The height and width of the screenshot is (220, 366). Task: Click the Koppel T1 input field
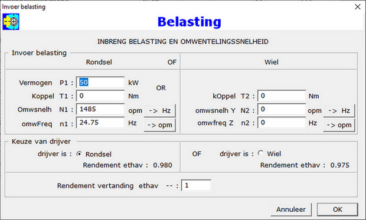point(100,96)
